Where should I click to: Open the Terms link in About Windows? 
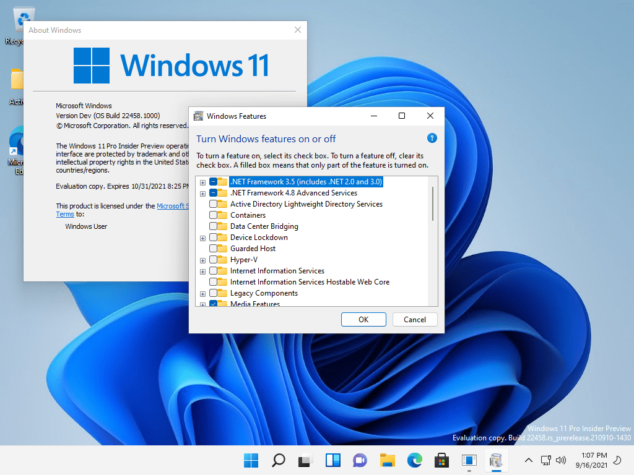tap(64, 214)
